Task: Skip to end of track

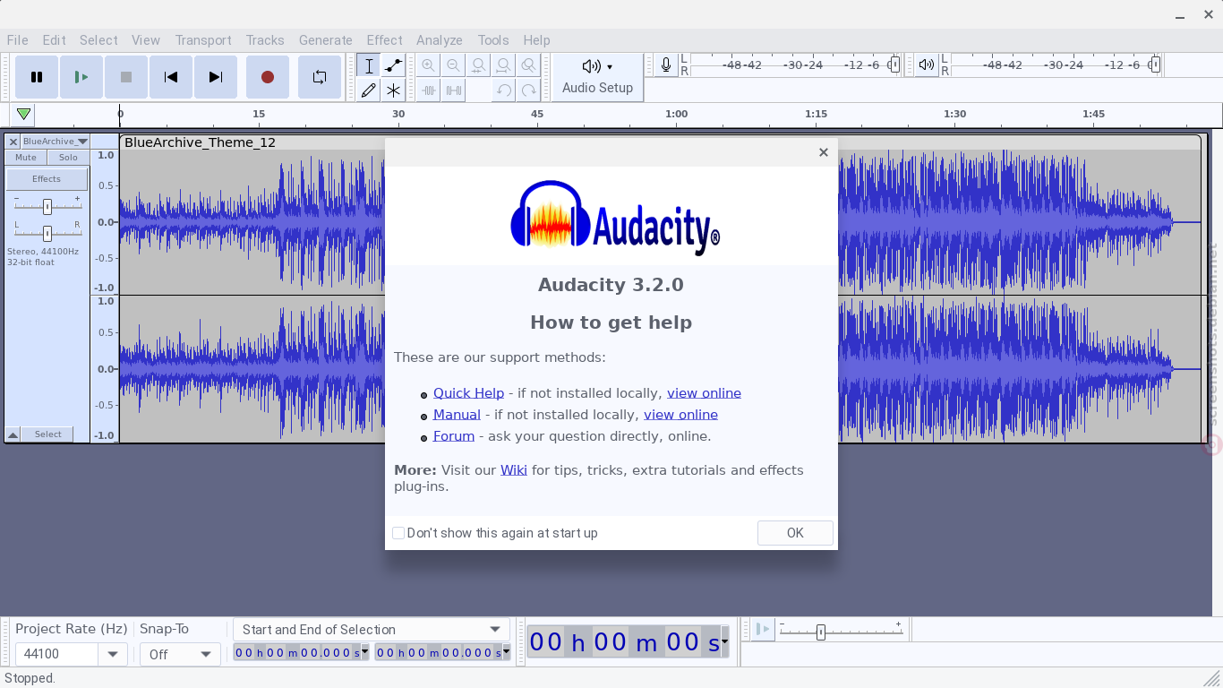Action: pyautogui.click(x=216, y=77)
